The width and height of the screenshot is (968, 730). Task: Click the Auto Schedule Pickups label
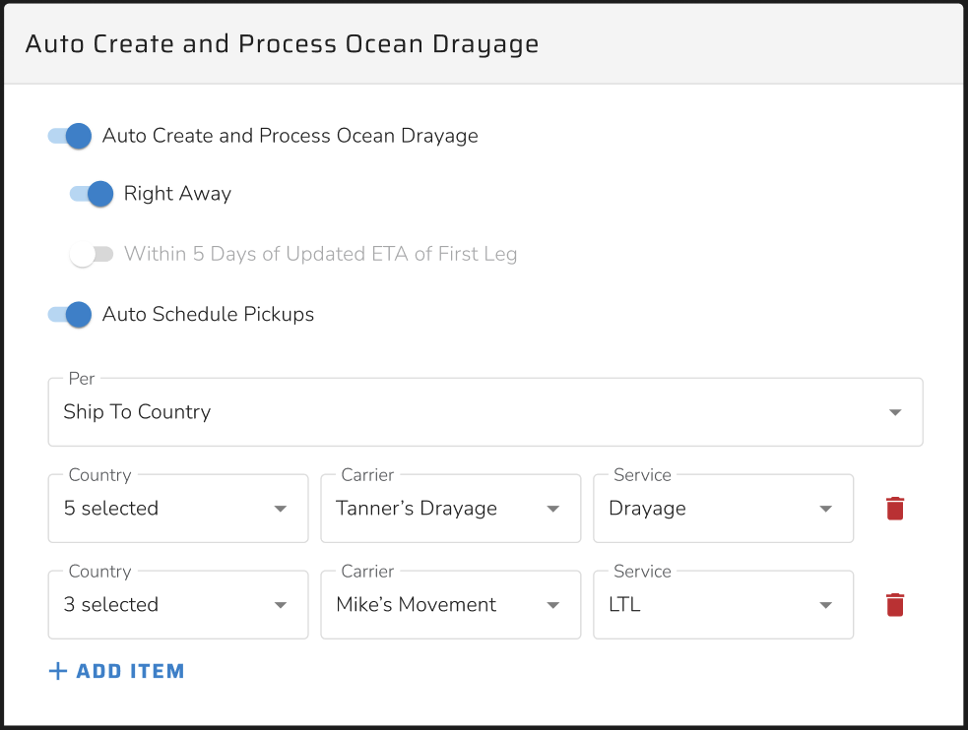[208, 315]
